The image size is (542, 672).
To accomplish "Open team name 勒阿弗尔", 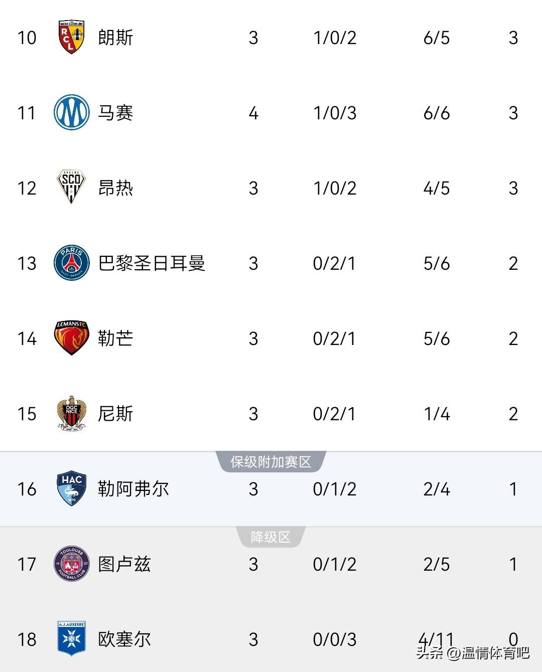I will click(133, 489).
